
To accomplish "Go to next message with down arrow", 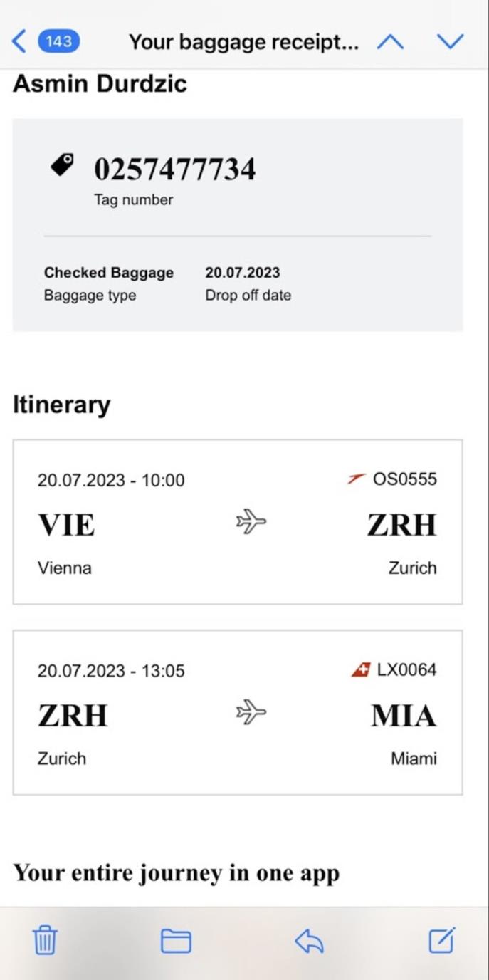I will tap(450, 42).
